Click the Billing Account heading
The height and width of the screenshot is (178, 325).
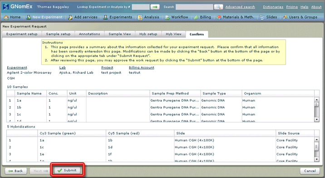tap(141, 68)
